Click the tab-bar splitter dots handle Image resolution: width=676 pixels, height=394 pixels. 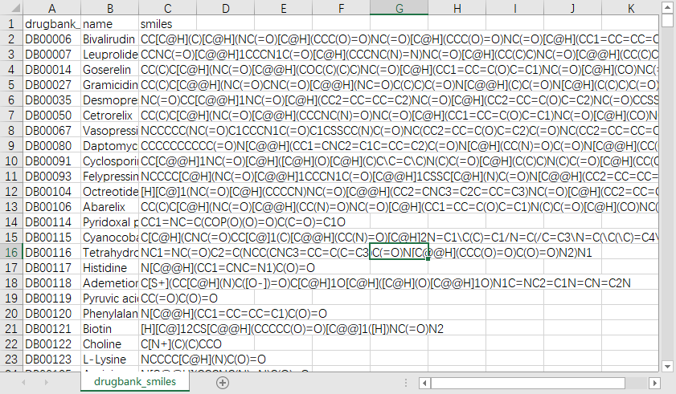point(406,383)
